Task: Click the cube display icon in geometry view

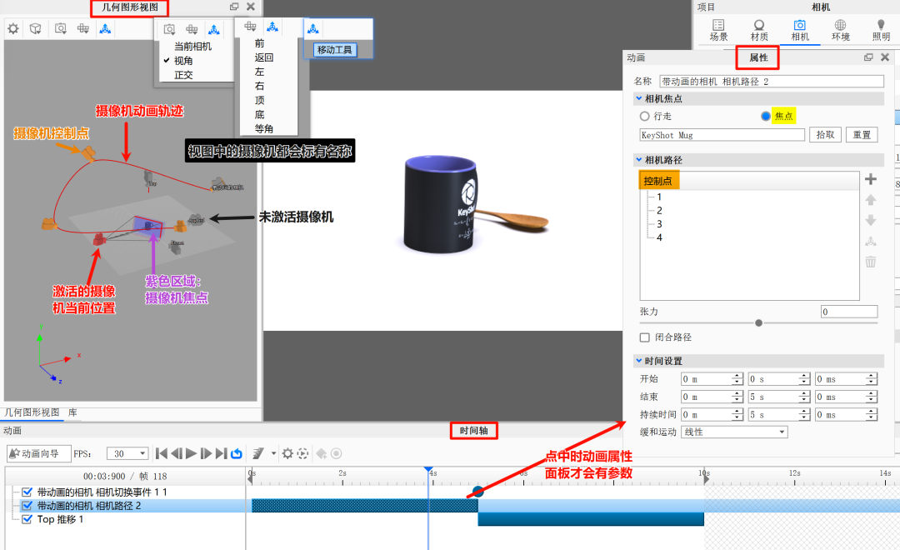Action: pyautogui.click(x=36, y=28)
